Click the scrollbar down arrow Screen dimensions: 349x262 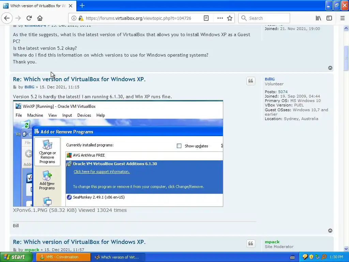tap(346, 249)
